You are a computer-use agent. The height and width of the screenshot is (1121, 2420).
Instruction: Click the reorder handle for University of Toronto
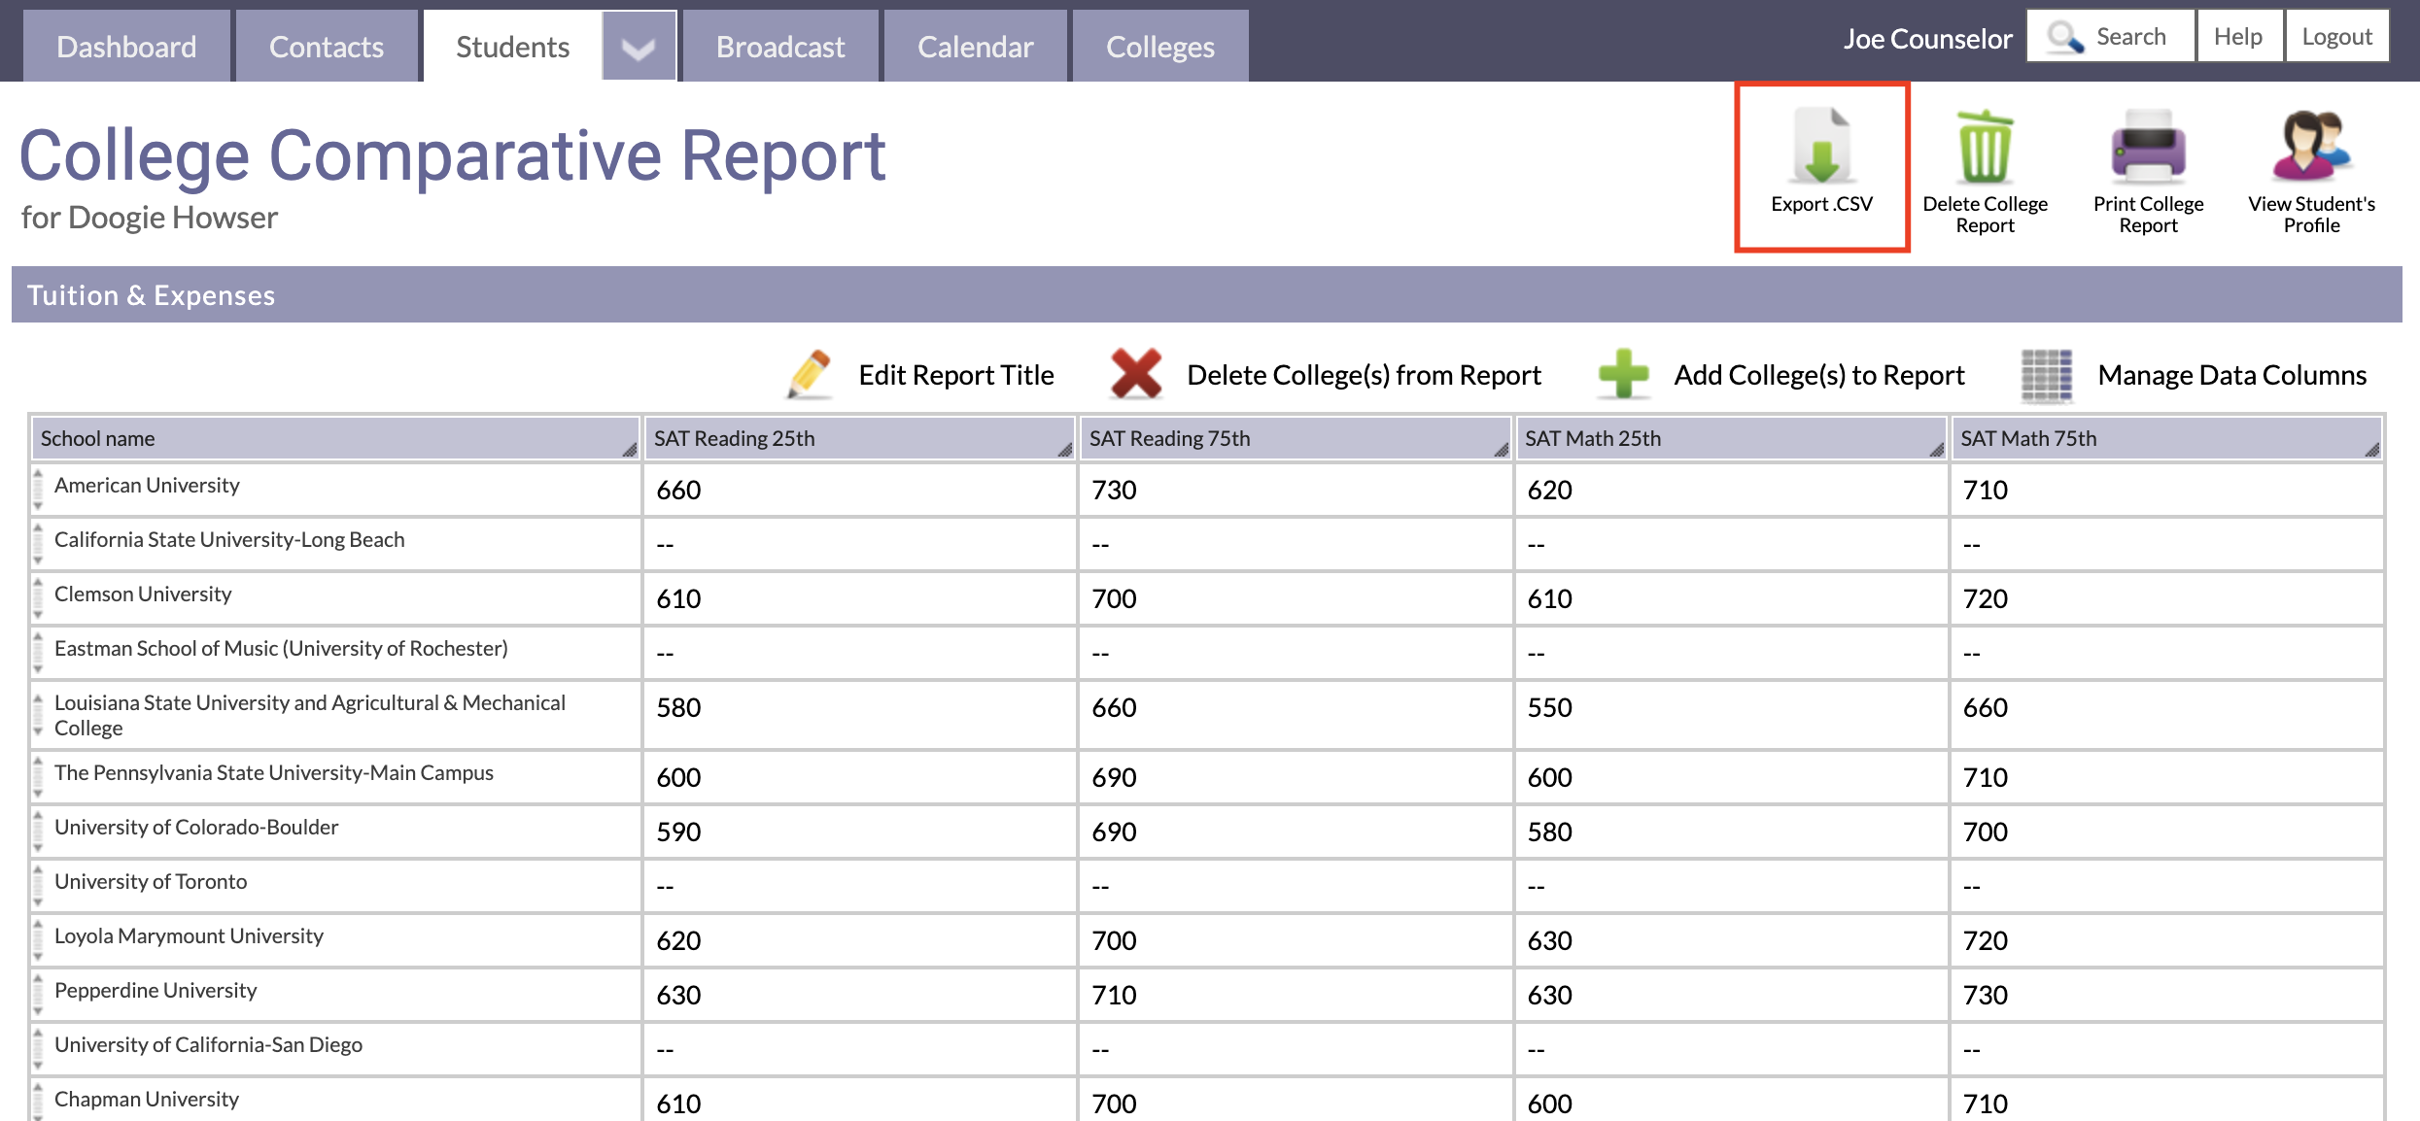point(38,886)
